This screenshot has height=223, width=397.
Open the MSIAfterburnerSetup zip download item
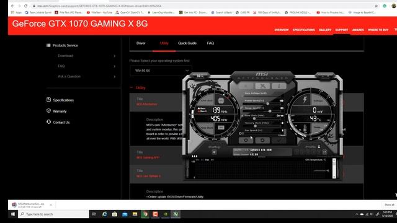click(x=29, y=205)
